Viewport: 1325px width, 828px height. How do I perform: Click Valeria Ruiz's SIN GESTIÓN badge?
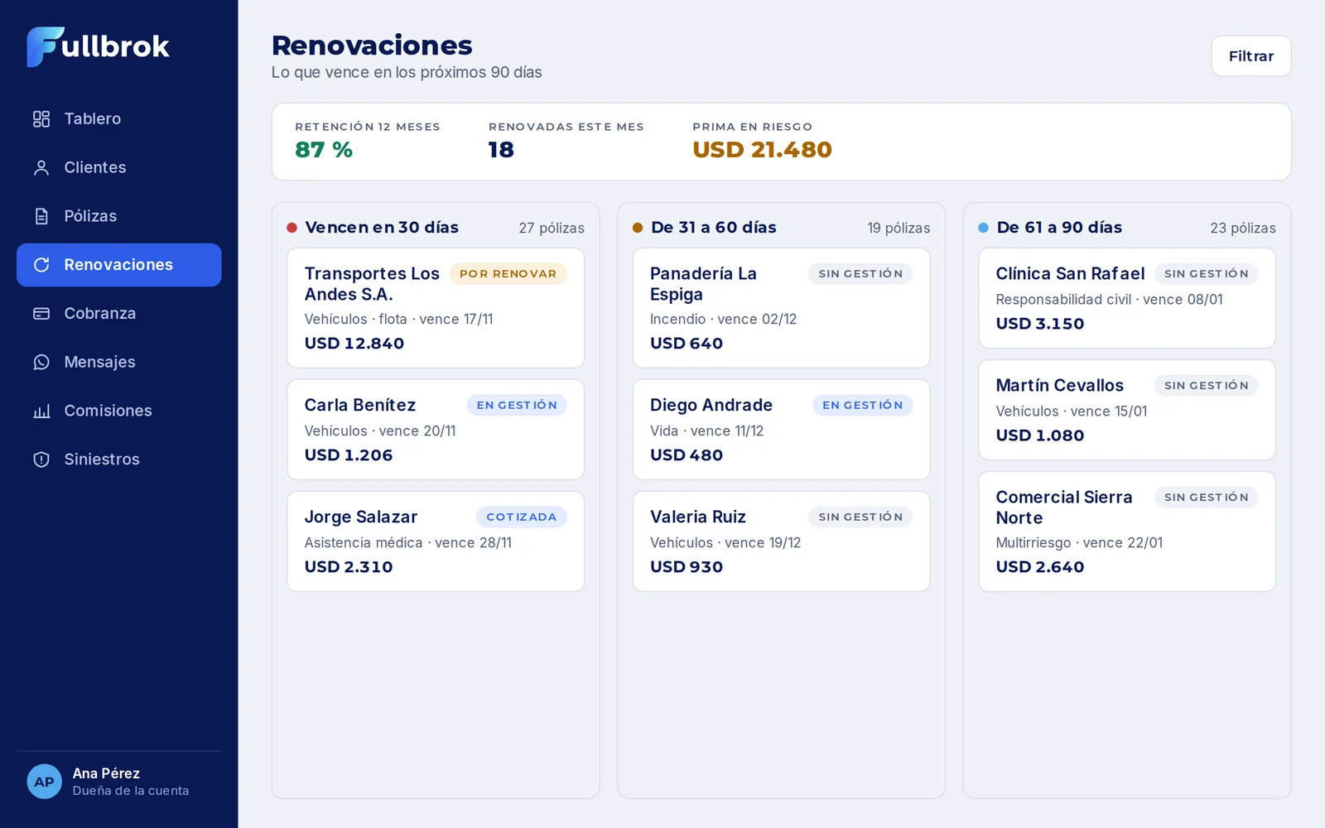(x=860, y=517)
